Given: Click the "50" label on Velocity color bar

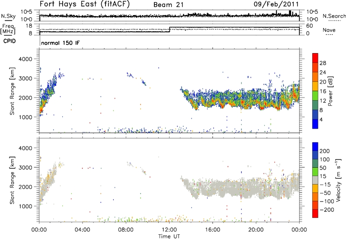Looking at the screenshot, I should click(323, 168).
